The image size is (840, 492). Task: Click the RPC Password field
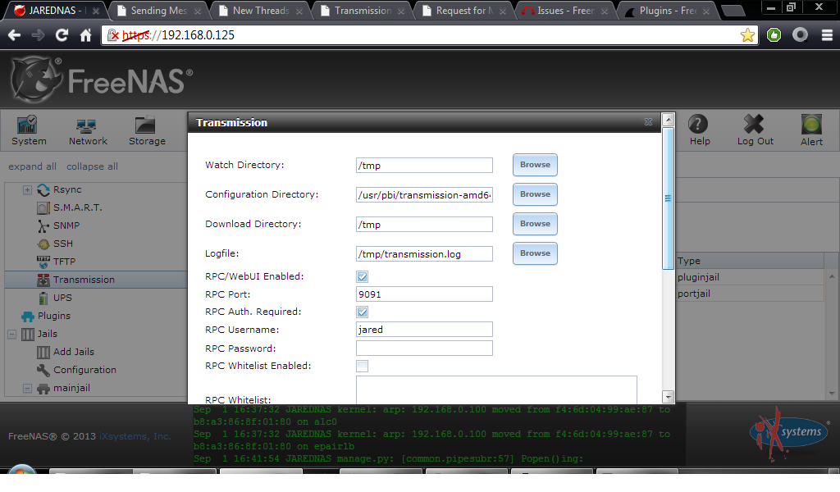pyautogui.click(x=424, y=348)
